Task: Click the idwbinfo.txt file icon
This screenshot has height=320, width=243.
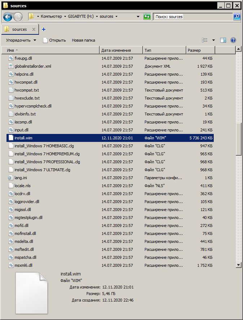Action: click(11, 114)
